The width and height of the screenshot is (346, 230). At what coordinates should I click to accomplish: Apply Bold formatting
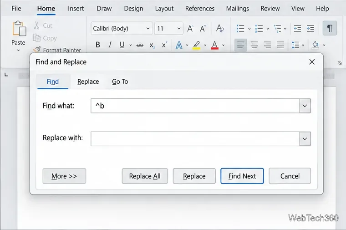click(98, 45)
